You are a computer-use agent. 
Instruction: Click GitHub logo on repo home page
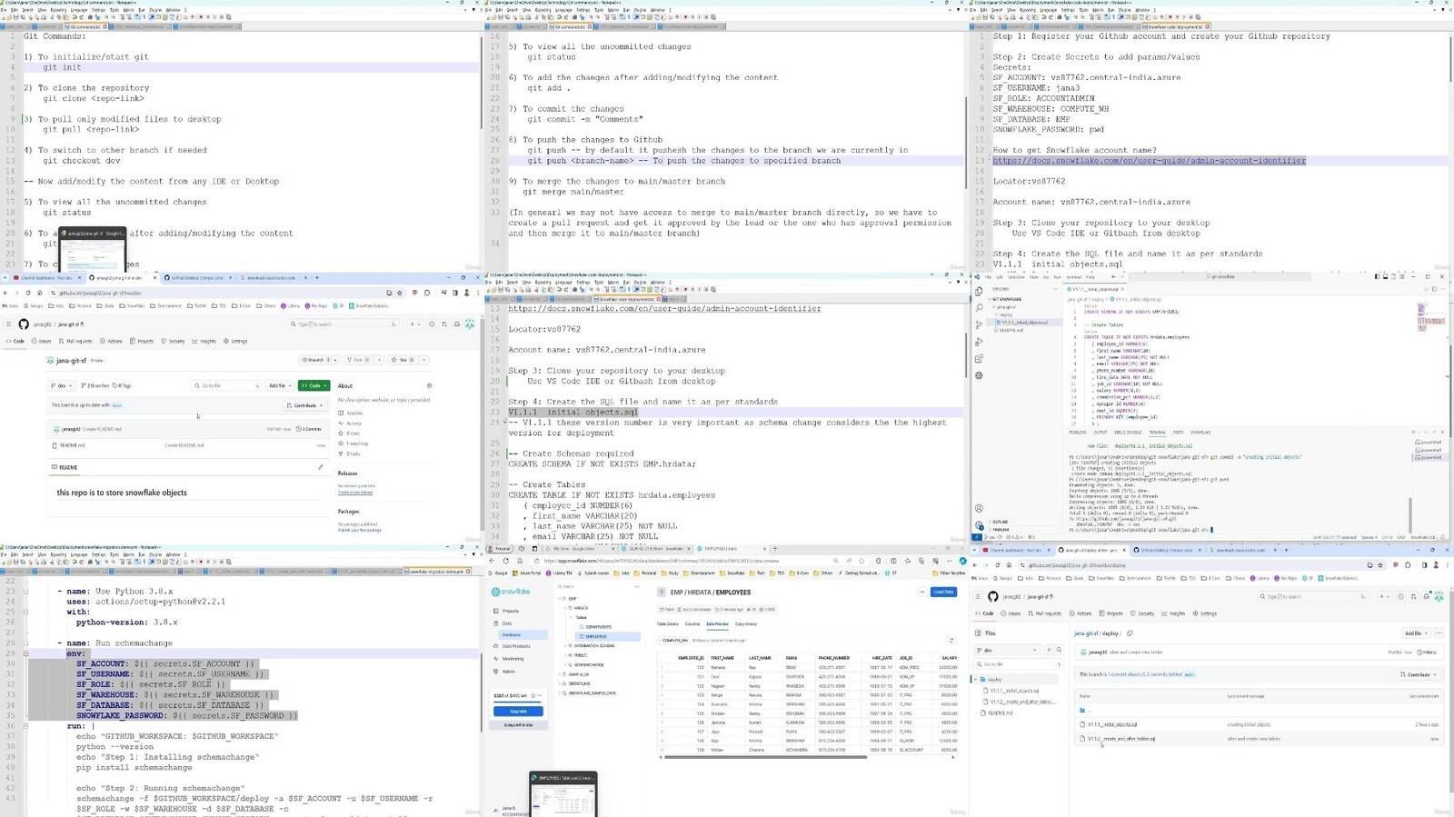point(24,324)
